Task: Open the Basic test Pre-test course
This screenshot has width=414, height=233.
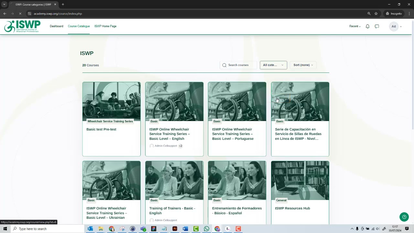Action: [x=101, y=129]
